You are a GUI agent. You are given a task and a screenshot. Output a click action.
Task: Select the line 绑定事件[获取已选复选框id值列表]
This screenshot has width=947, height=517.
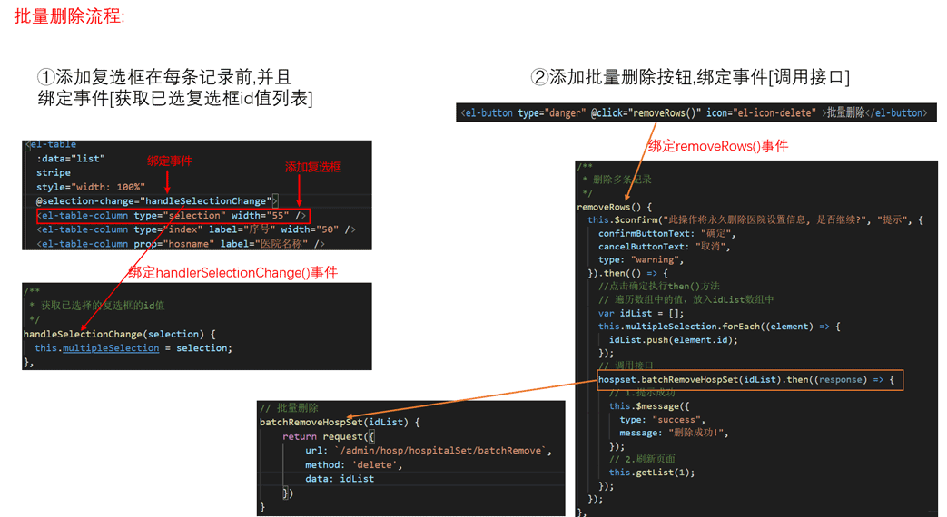tap(175, 98)
